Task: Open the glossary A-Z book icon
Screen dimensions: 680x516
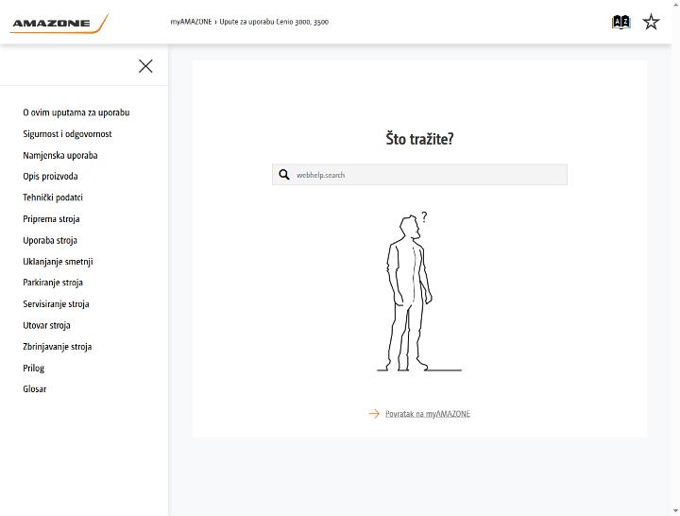Action: click(620, 22)
